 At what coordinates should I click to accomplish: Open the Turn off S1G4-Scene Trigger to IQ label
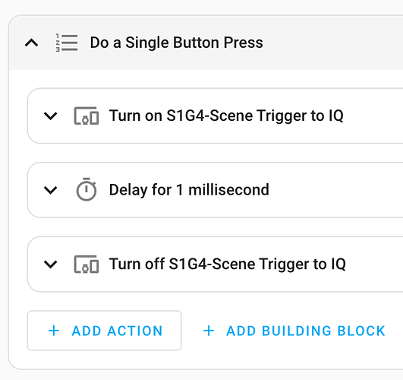tap(227, 264)
